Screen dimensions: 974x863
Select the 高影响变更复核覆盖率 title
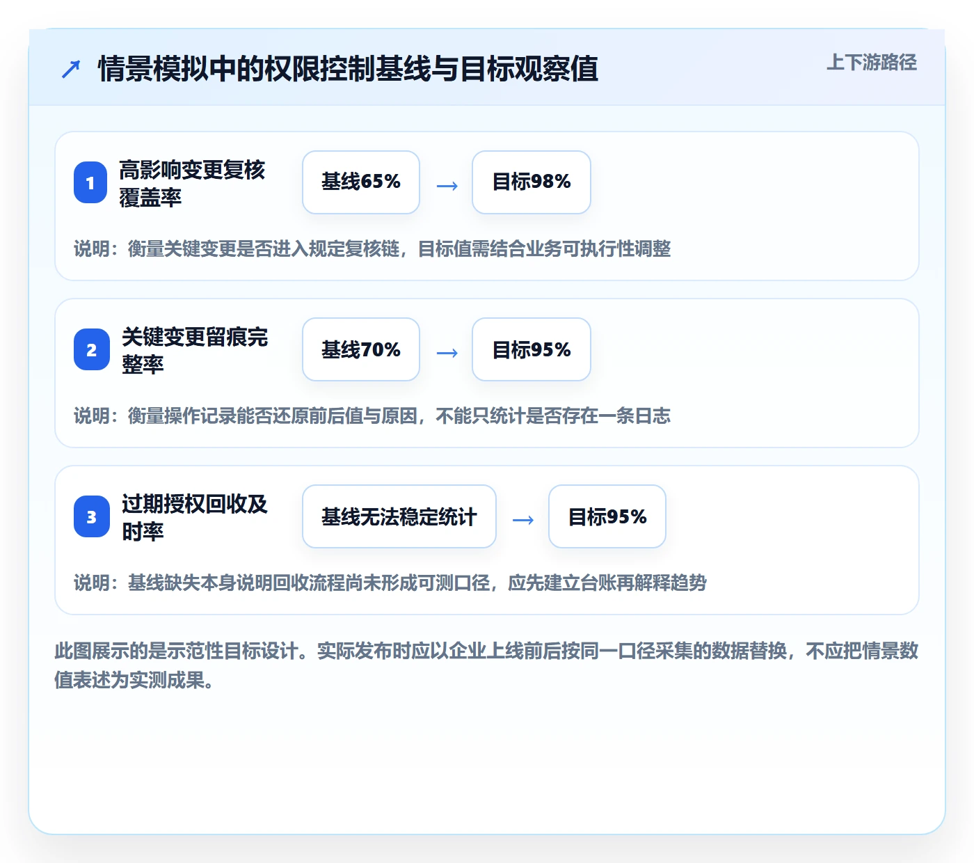(192, 183)
